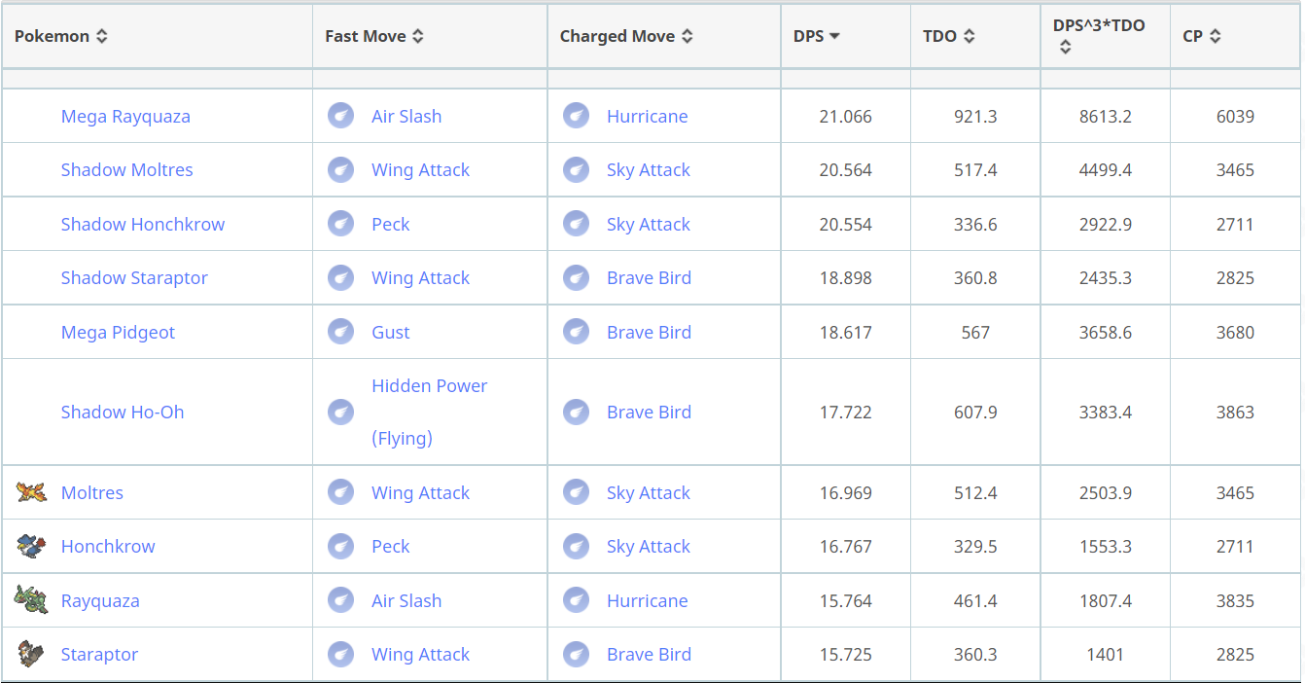
Task: Click Flying-type icon beside Shadow Honchkrow's Peck
Action: [340, 224]
